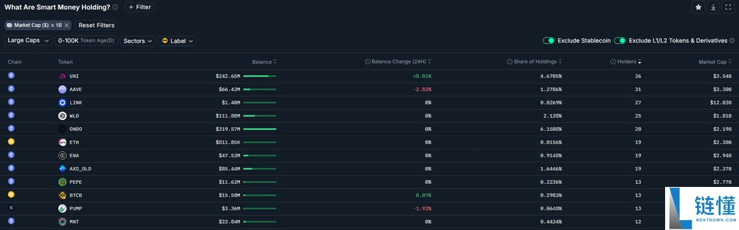
Task: Expand the Label dropdown
Action: [x=177, y=41]
